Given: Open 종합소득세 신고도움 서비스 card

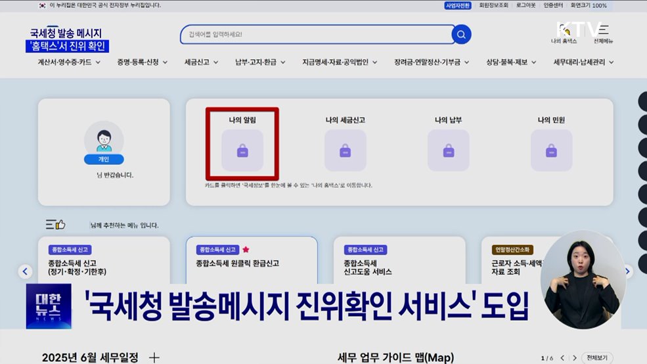Looking at the screenshot, I should coord(399,260).
